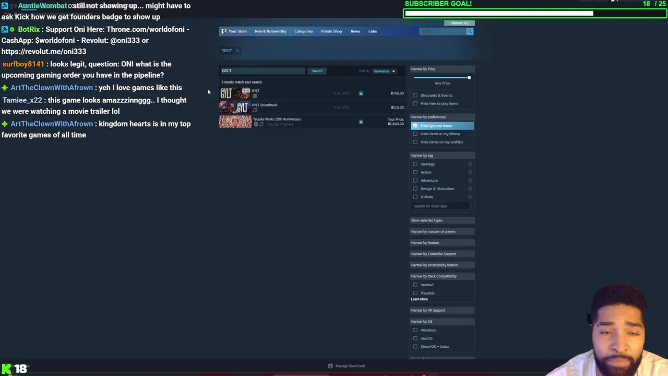This screenshot has width=668, height=376.
Task: Enable Hide free to play items
Action: pos(415,103)
